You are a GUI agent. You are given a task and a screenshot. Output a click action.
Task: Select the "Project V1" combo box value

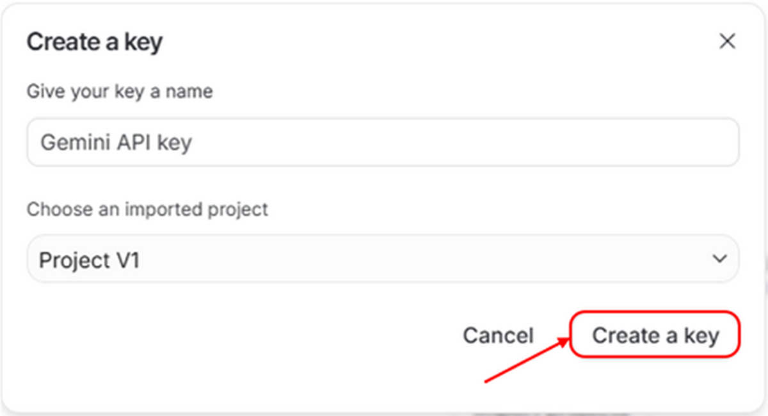pyautogui.click(x=90, y=260)
